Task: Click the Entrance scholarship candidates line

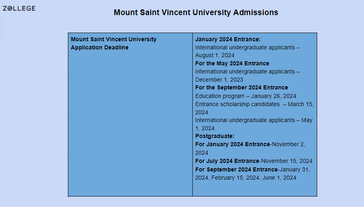Action: point(255,108)
